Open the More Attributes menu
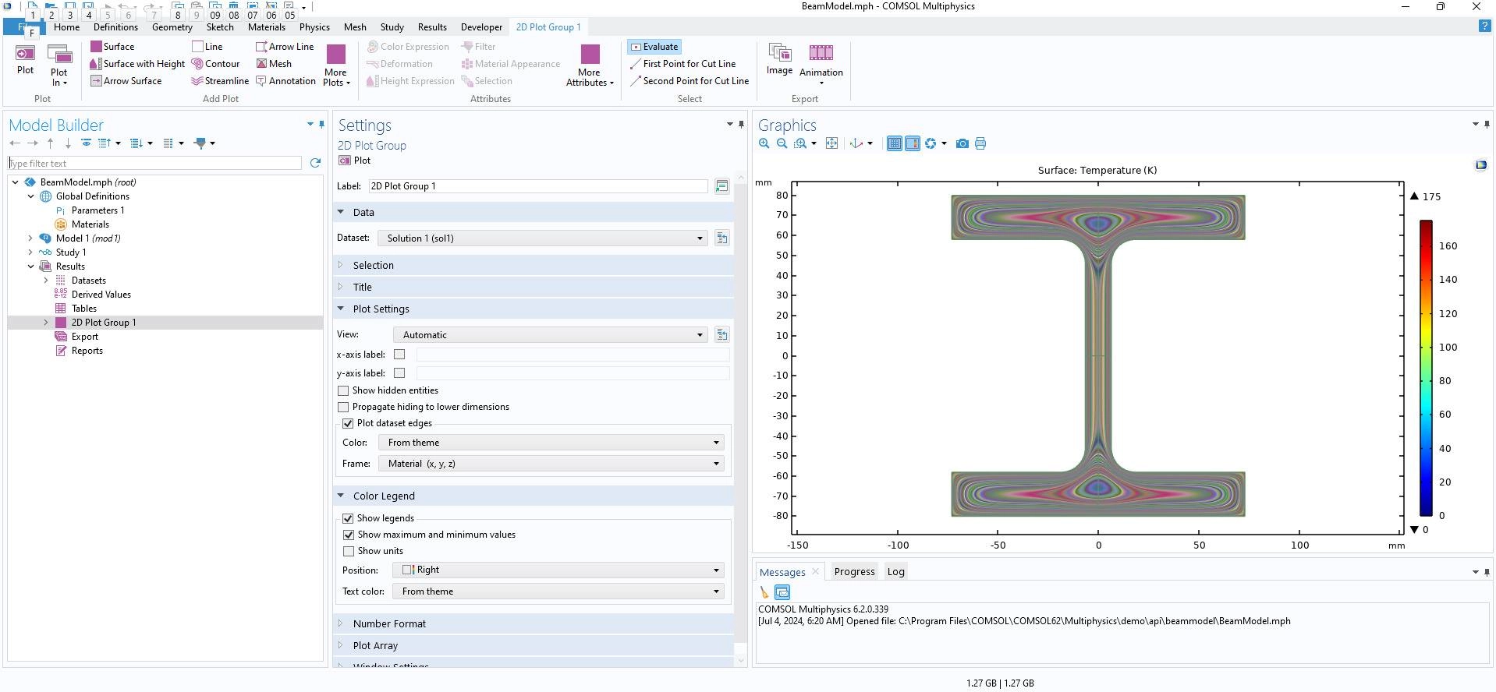The height and width of the screenshot is (692, 1496). (590, 65)
